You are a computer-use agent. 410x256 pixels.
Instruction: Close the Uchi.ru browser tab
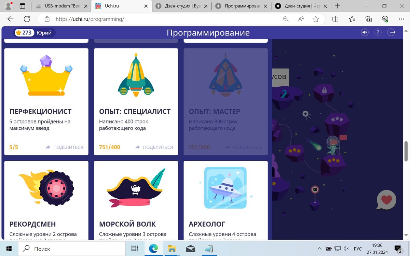tap(146, 6)
